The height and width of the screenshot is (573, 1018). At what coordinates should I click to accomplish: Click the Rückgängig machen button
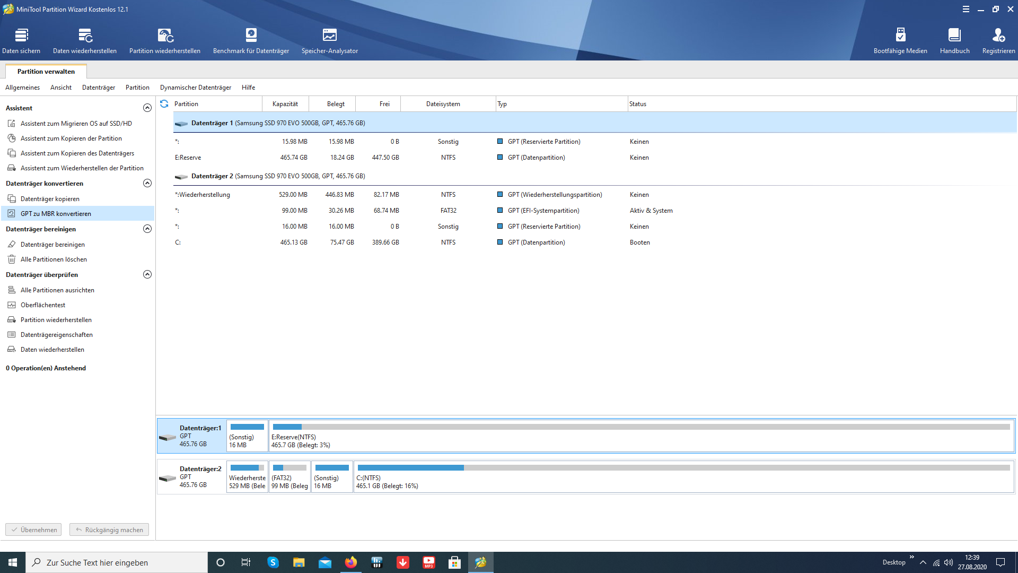pyautogui.click(x=109, y=529)
